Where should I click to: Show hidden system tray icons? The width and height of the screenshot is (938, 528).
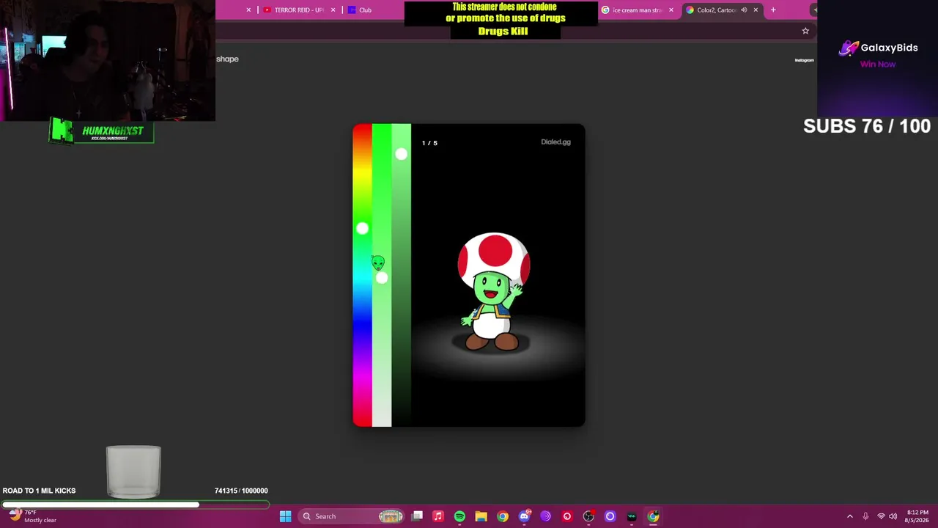pyautogui.click(x=850, y=516)
